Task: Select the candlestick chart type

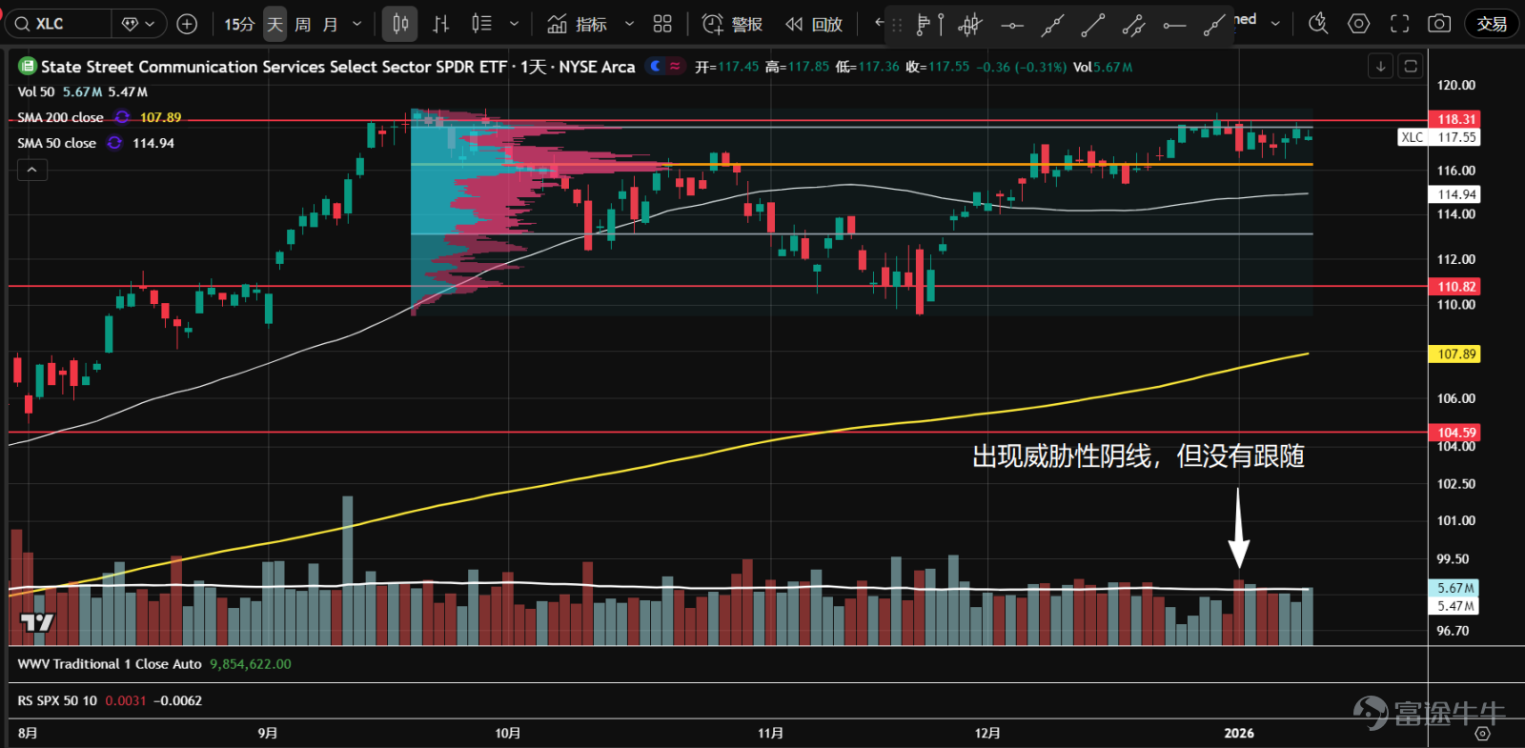Action: (x=400, y=24)
